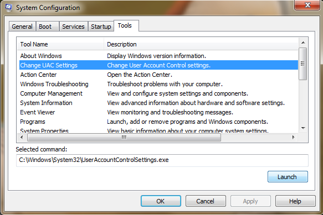Click the Apply button
The image size is (323, 215).
click(250, 201)
